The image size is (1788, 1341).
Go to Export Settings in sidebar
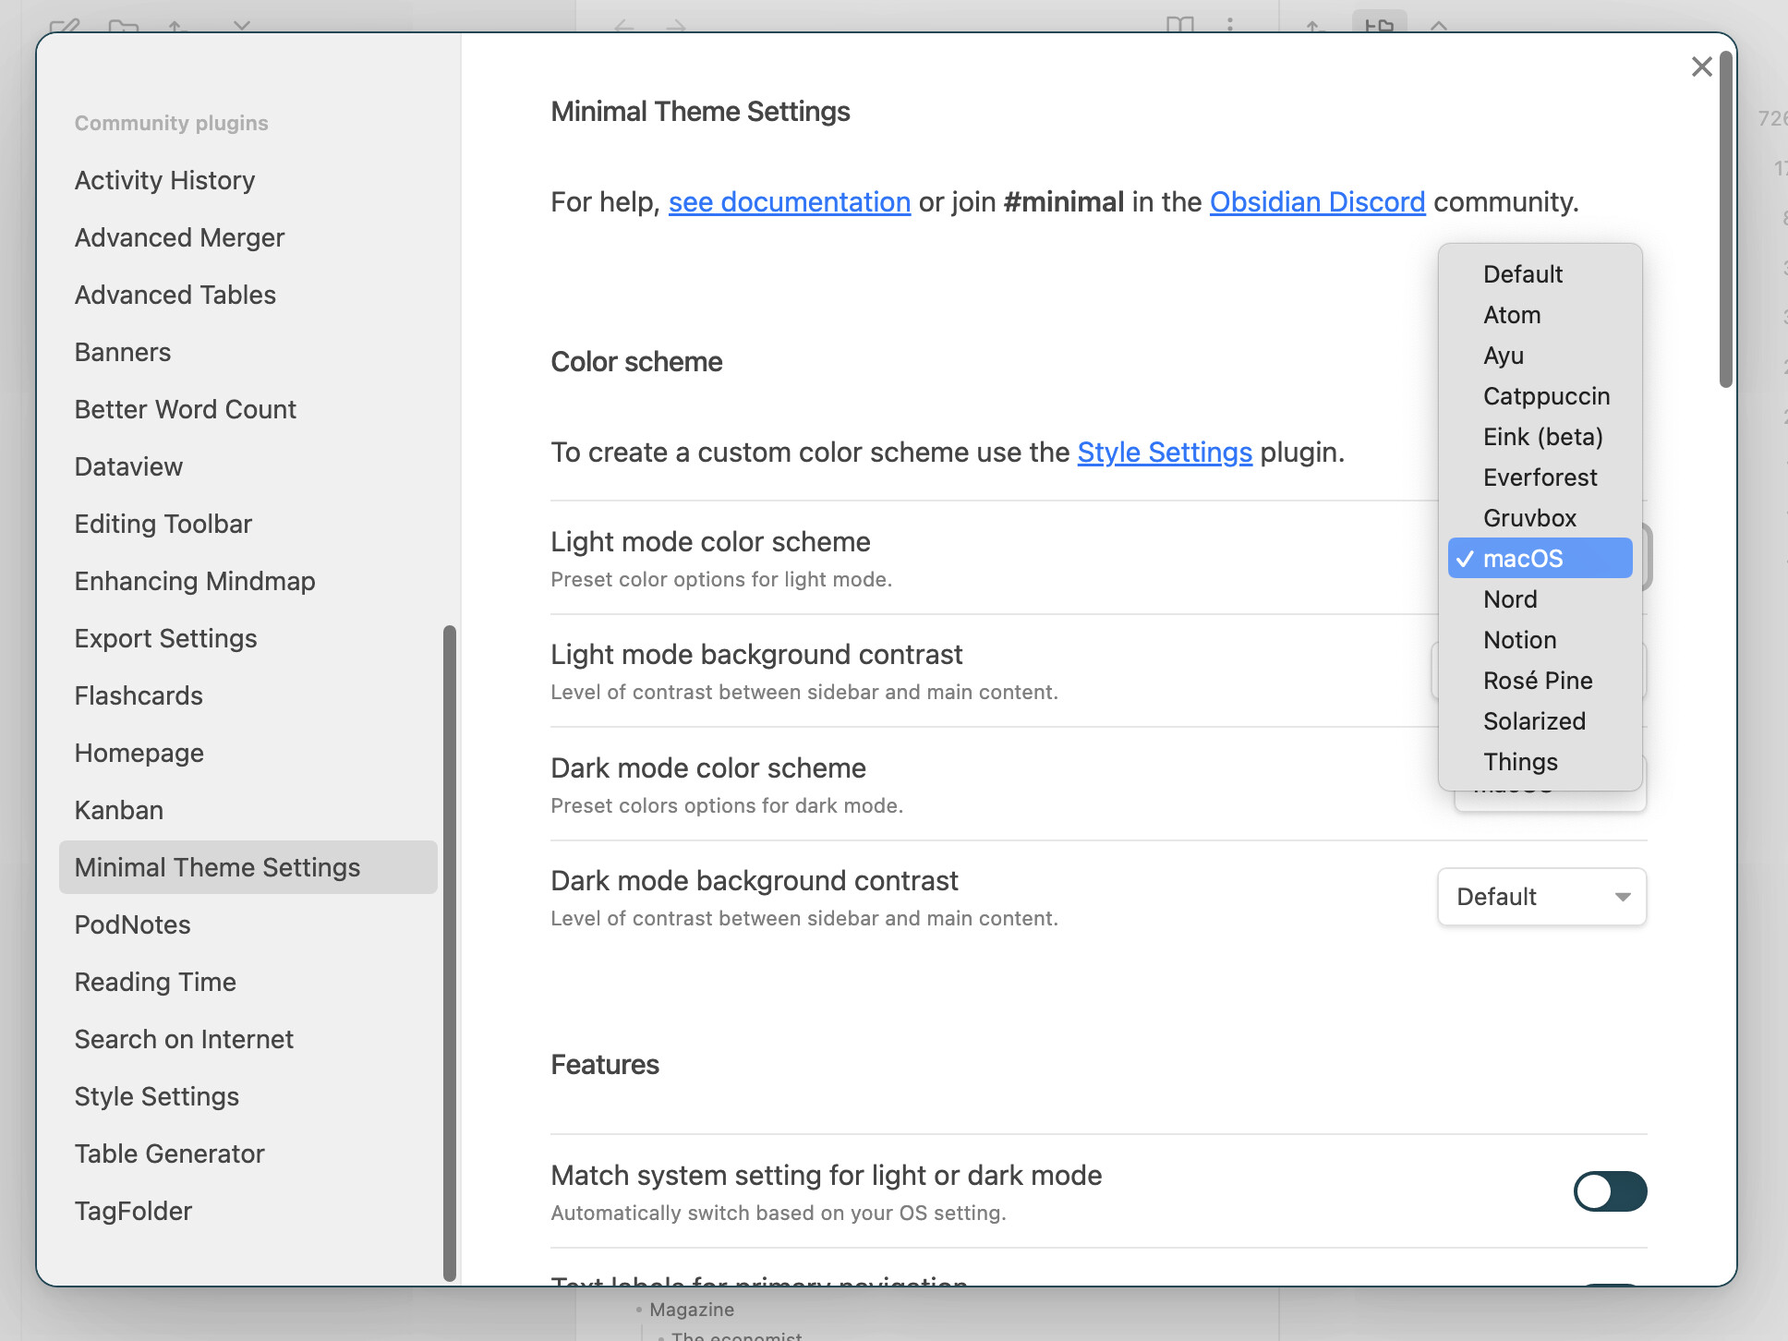248,638
